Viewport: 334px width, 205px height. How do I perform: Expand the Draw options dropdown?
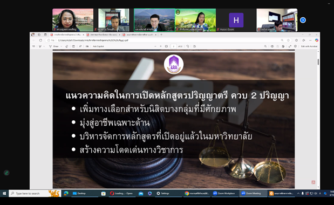tap(62, 46)
